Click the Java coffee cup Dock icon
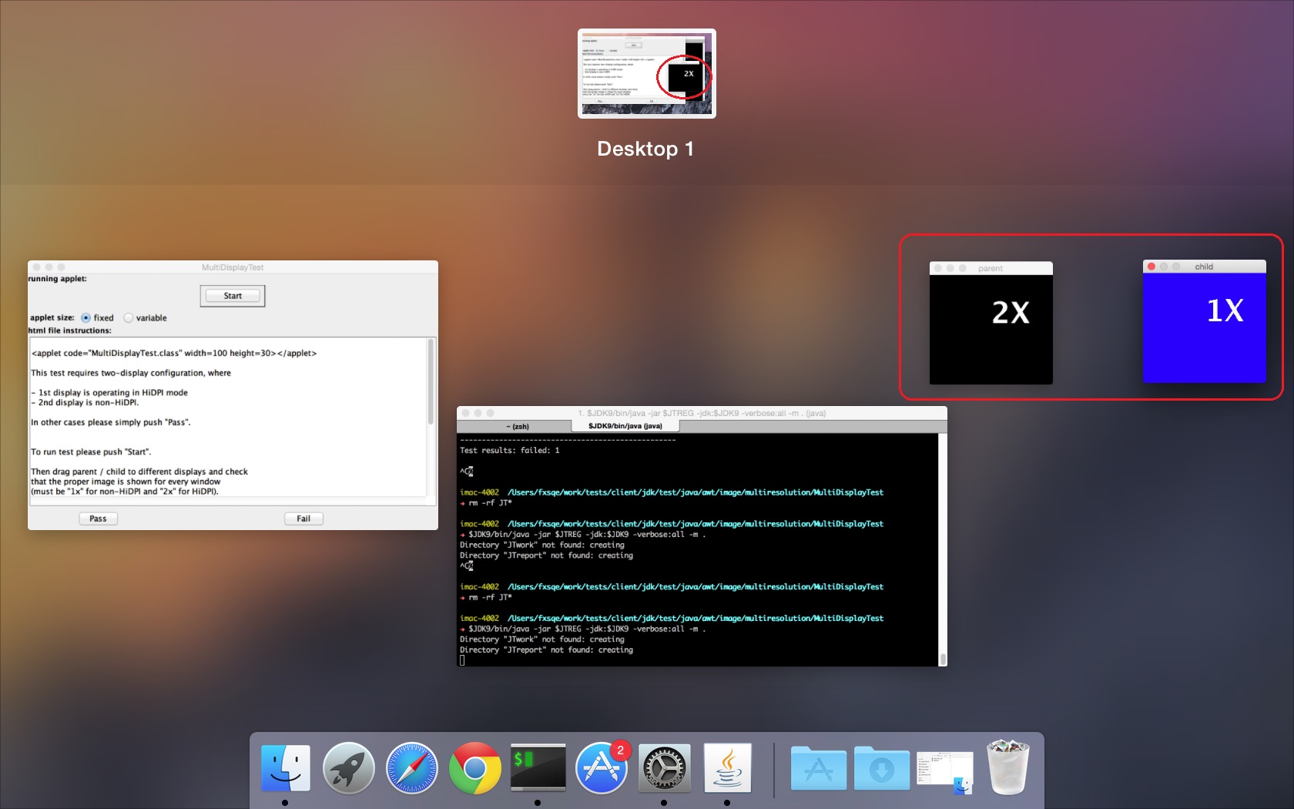The height and width of the screenshot is (809, 1294). 727,768
